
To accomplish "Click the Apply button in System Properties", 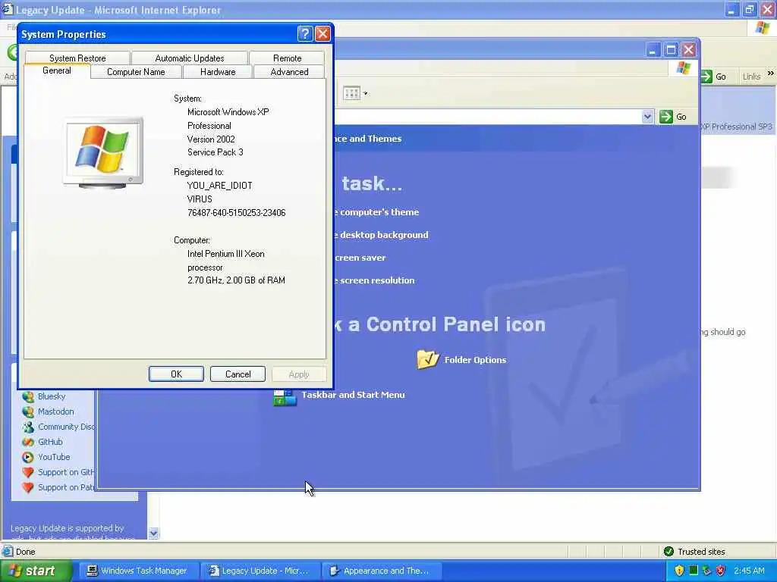I will click(299, 374).
